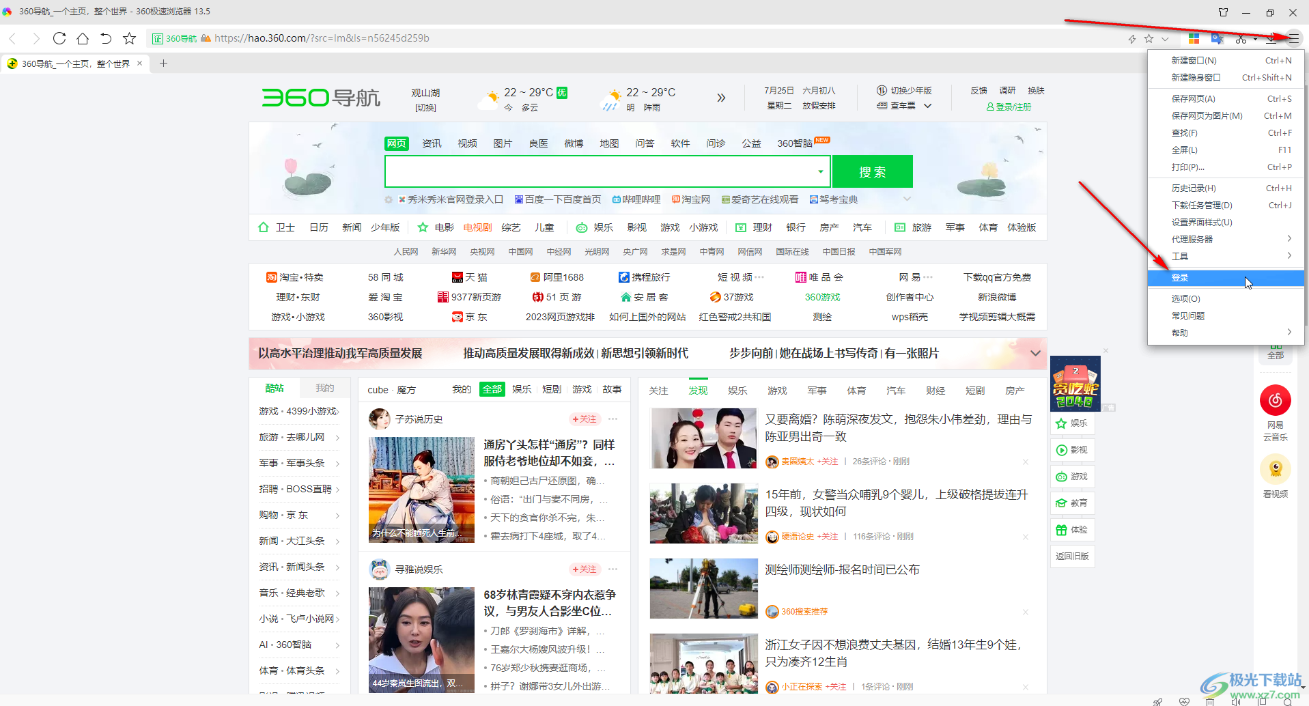The width and height of the screenshot is (1309, 706).
Task: Expand the hot searches list chevron
Action: click(x=907, y=199)
